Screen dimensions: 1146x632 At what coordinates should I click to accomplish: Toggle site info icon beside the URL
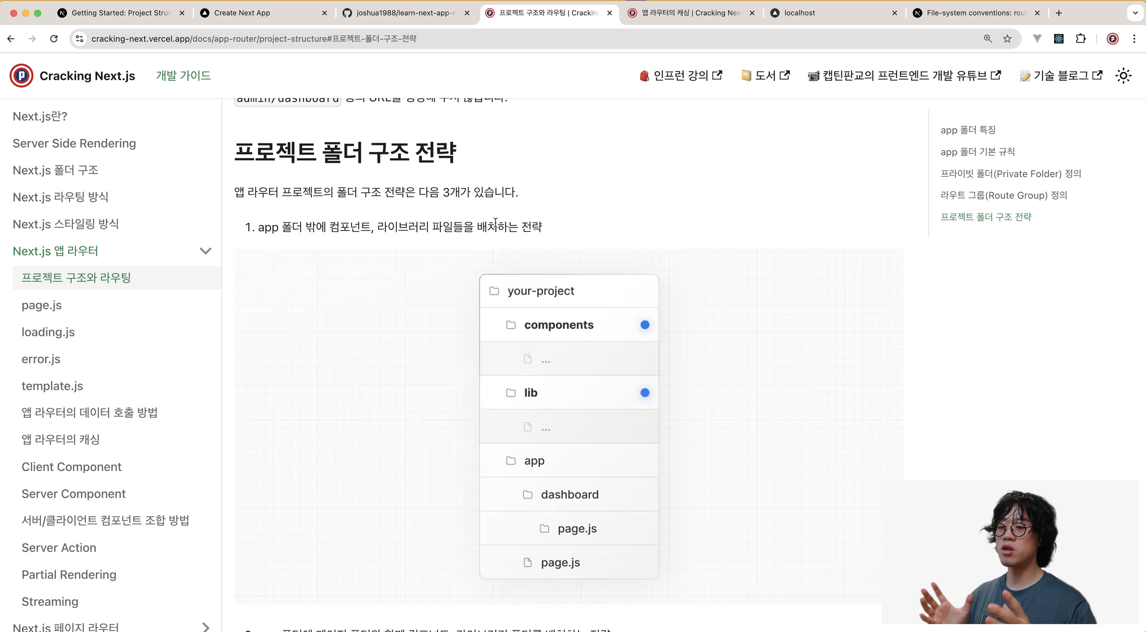79,38
